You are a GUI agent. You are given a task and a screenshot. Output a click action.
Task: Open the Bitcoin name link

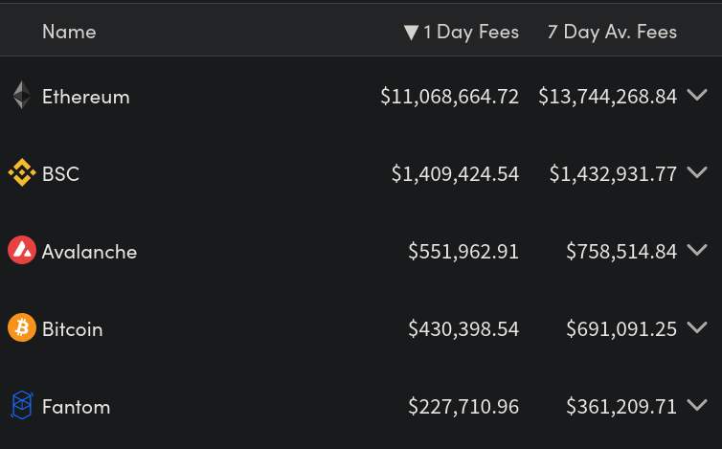(72, 329)
